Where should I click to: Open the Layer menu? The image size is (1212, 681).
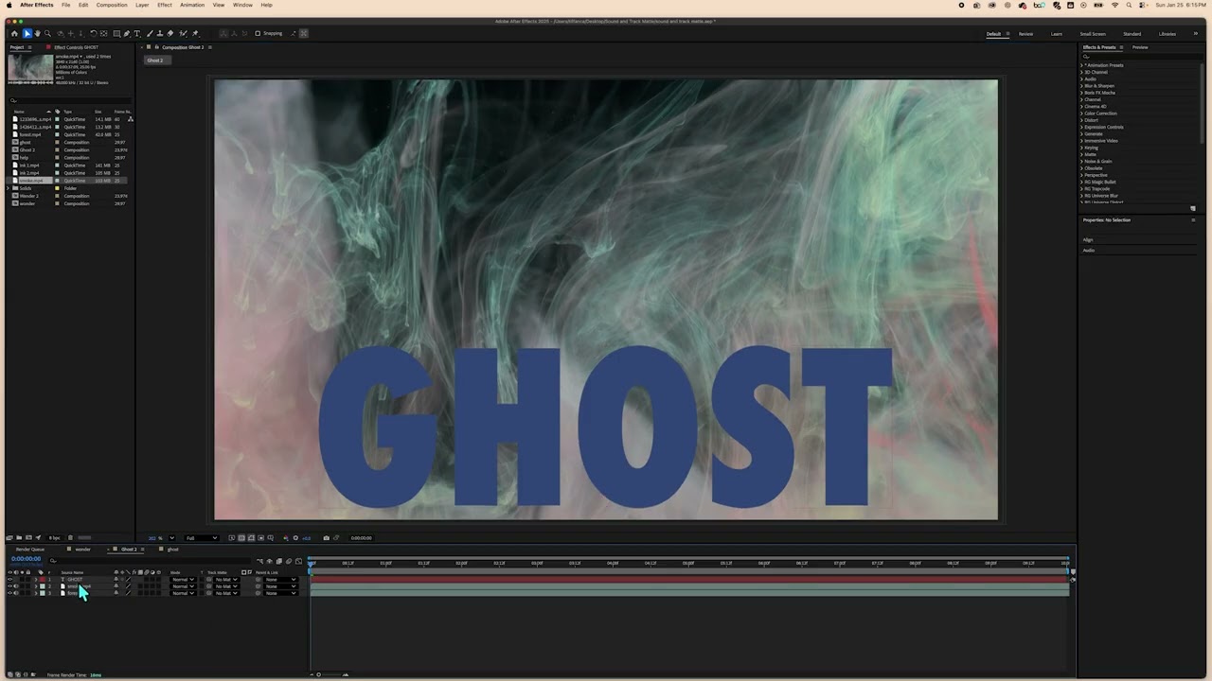142,5
